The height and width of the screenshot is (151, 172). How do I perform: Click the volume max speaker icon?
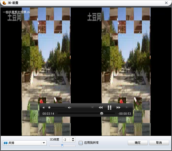pos(69,107)
